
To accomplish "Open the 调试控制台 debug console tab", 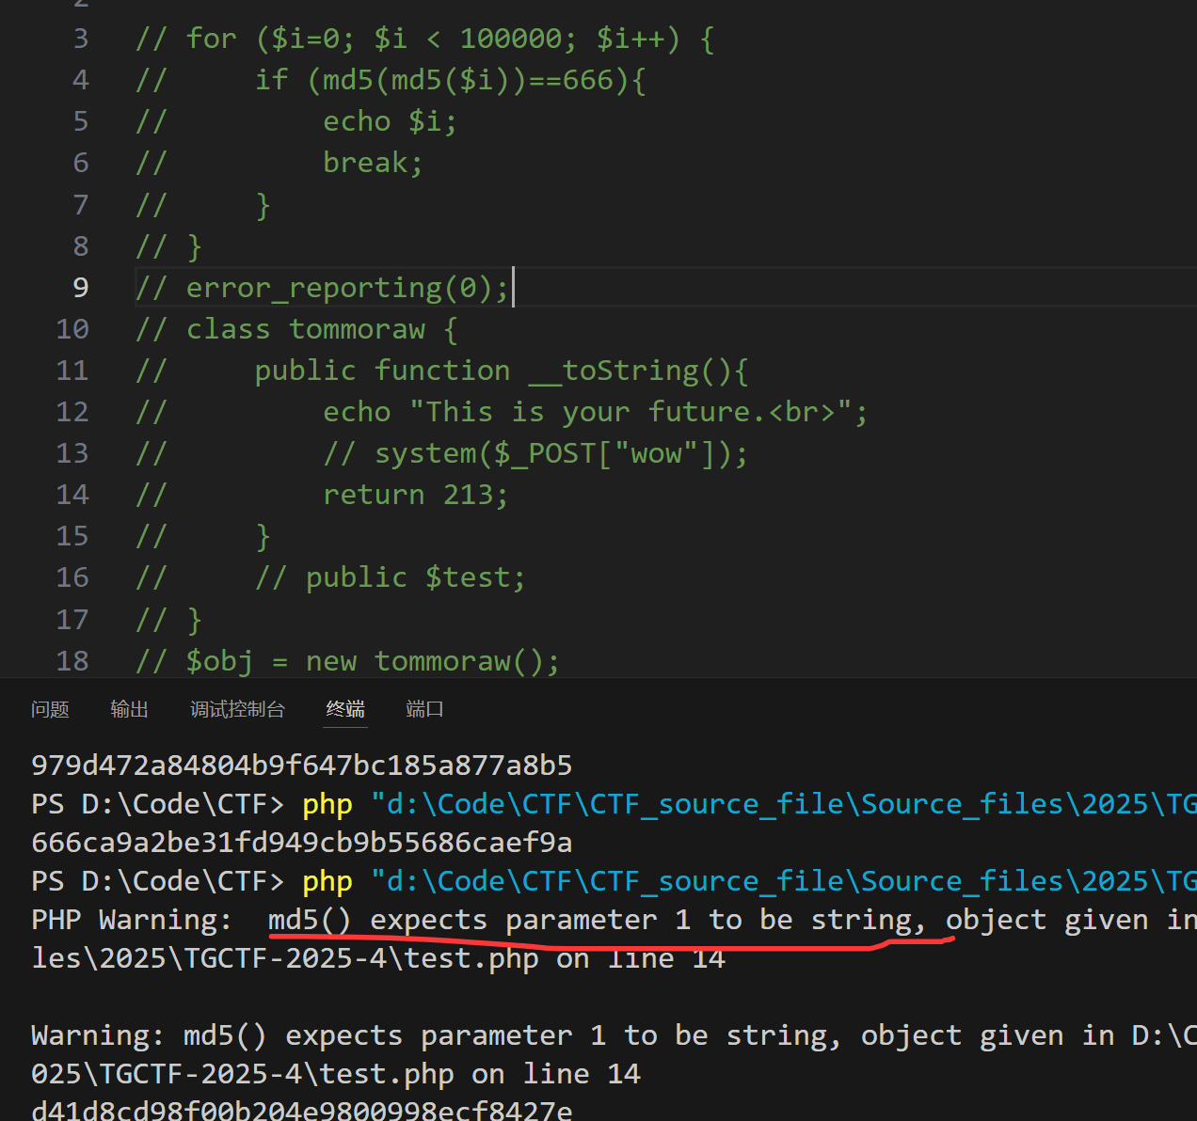I will 237,709.
